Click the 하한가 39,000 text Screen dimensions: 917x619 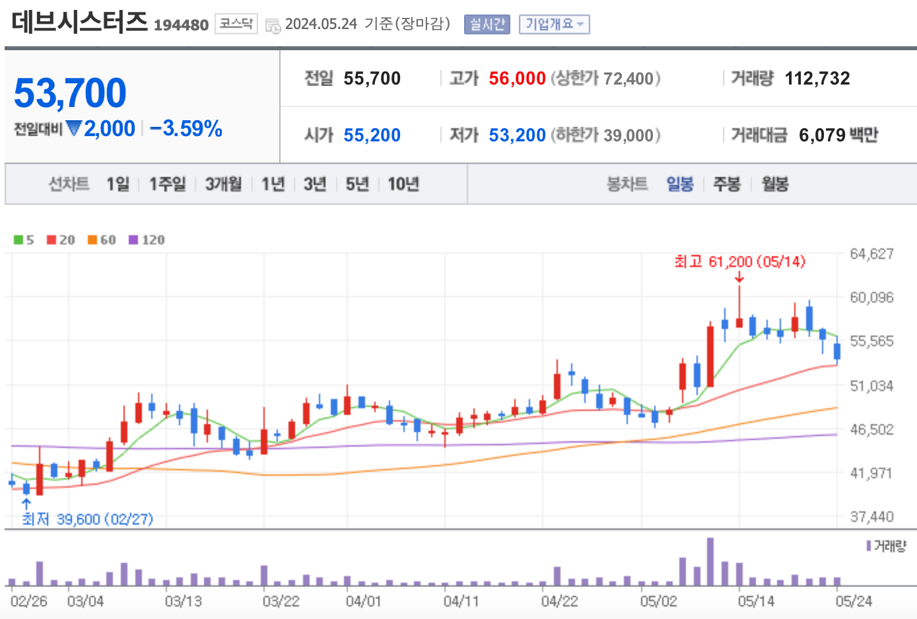[x=605, y=135]
